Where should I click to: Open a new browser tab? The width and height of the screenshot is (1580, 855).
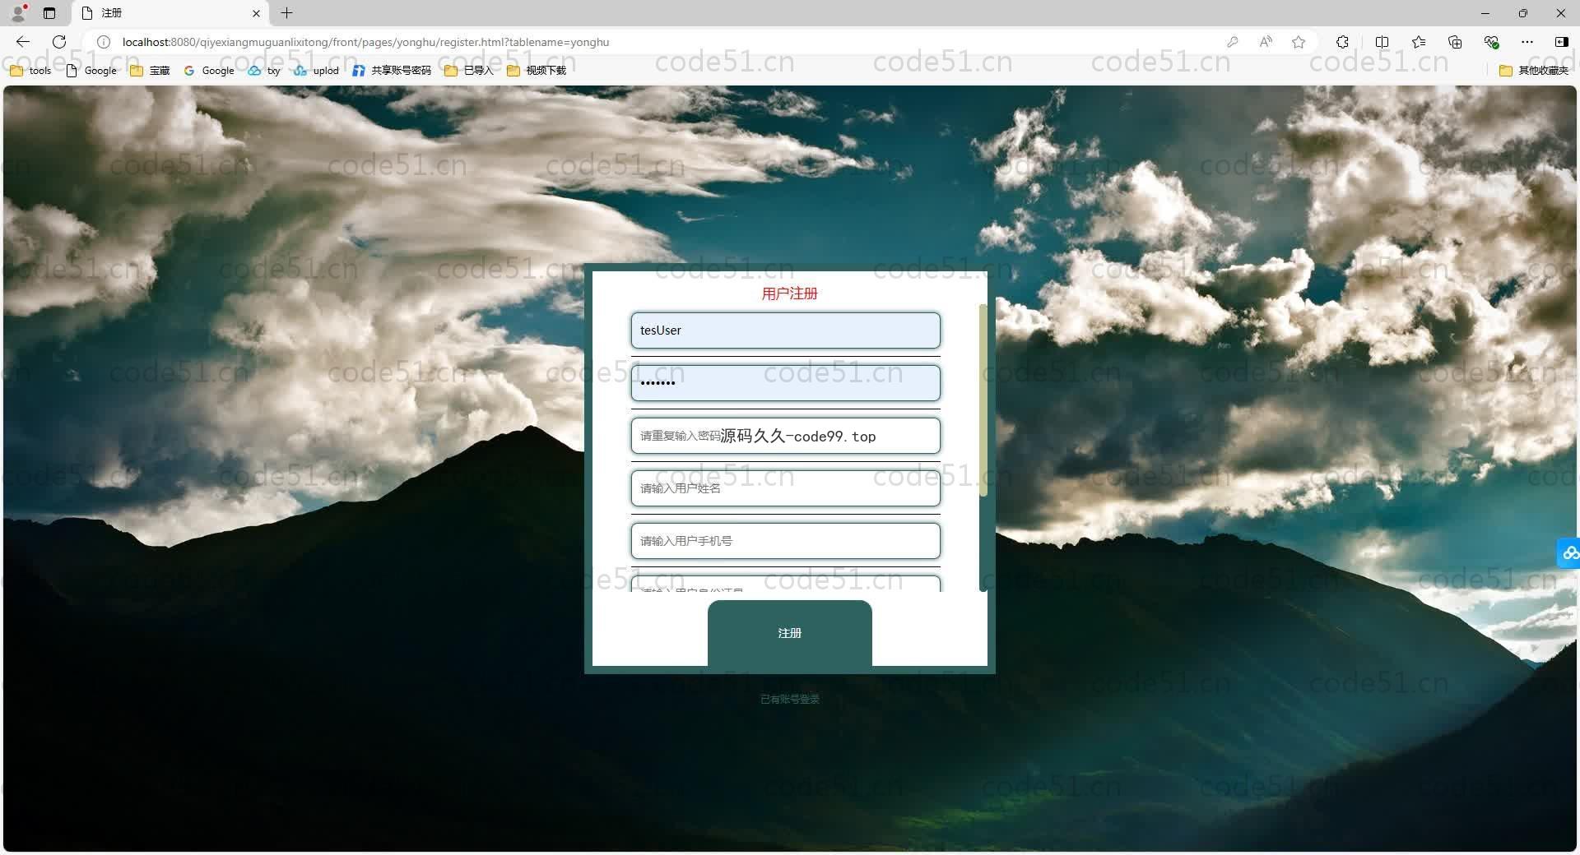[286, 13]
